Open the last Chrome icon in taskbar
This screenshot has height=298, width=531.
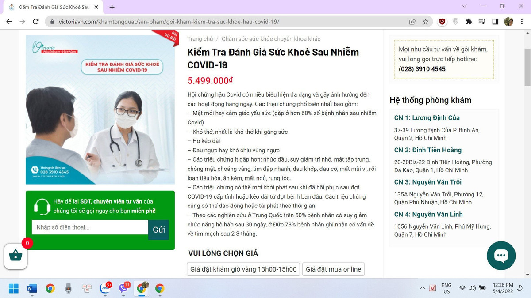pyautogui.click(x=160, y=289)
